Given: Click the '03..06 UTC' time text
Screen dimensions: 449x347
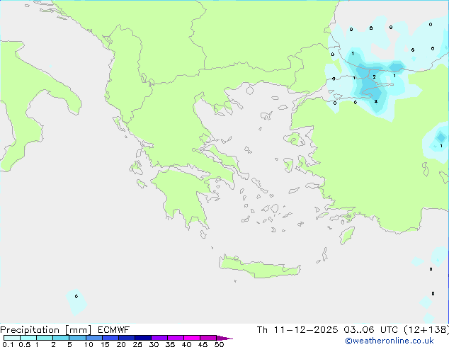Looking at the screenshot, I should pos(371,330).
